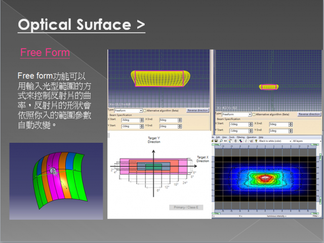Screen dimensions: 324x243
Task: Open the Black to white (color) dropdown
Action: (273, 141)
